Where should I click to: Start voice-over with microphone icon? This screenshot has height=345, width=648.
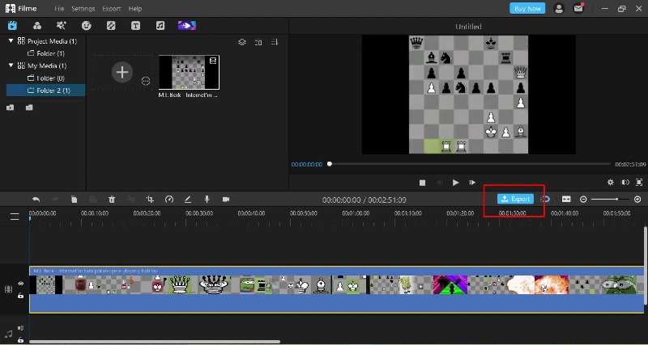[207, 200]
